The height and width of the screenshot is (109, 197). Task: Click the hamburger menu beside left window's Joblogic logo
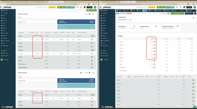click(x=14, y=7)
